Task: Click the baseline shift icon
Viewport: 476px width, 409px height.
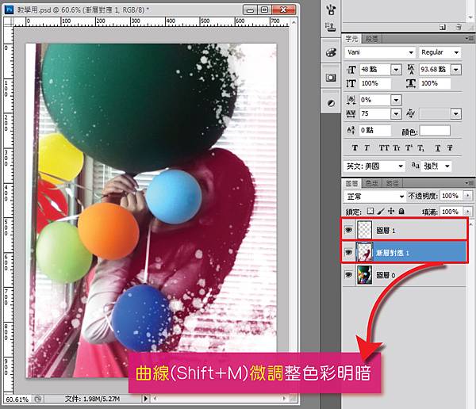Action: click(351, 130)
